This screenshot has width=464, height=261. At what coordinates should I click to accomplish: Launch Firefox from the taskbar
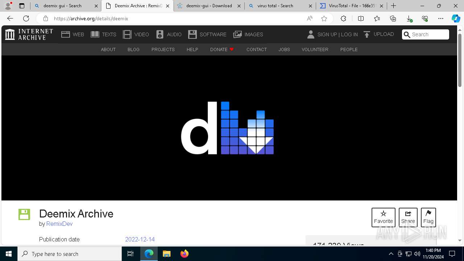185,254
